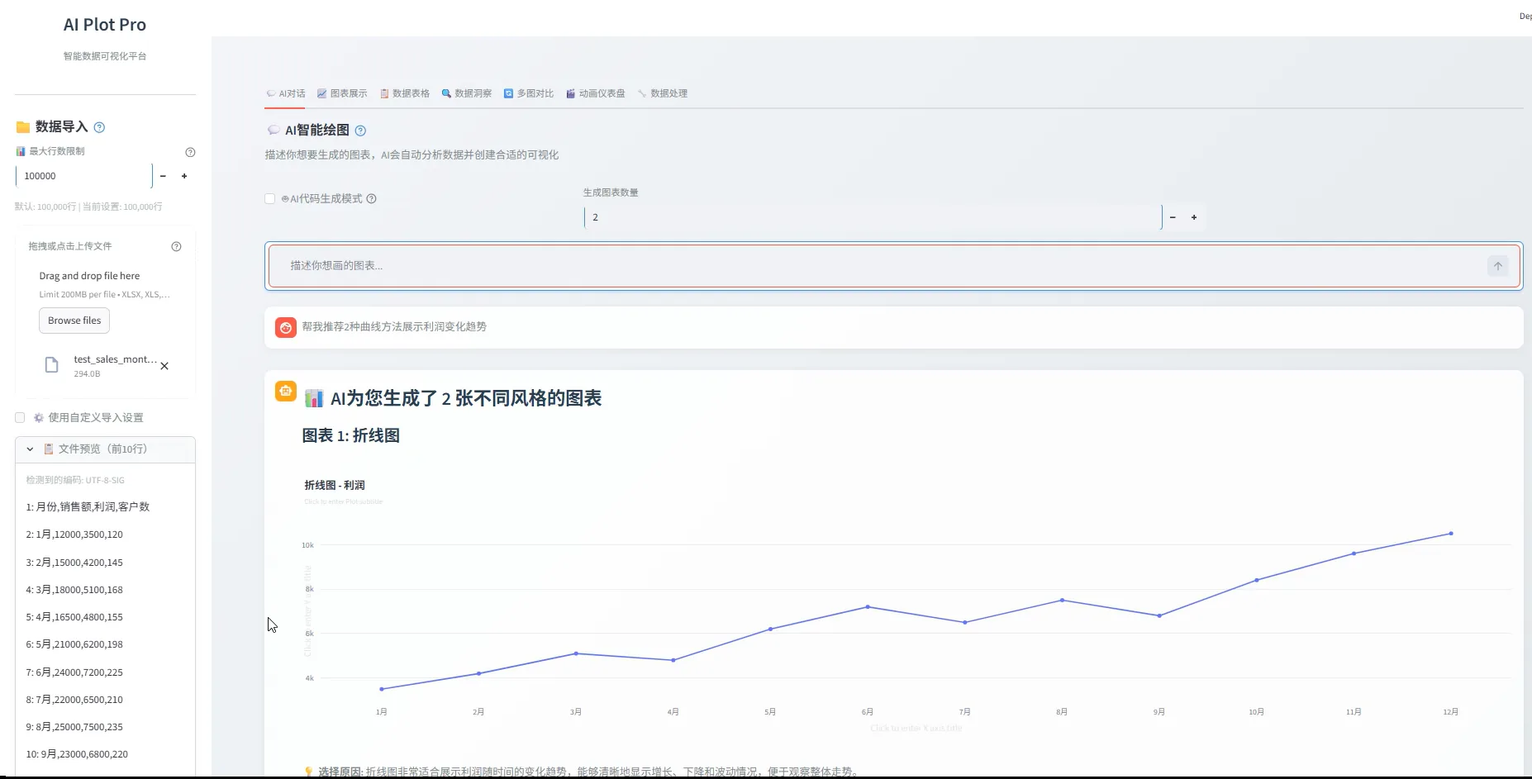This screenshot has width=1532, height=779.
Task: Click the 12月 data point on line chart
Action: pyautogui.click(x=1451, y=534)
